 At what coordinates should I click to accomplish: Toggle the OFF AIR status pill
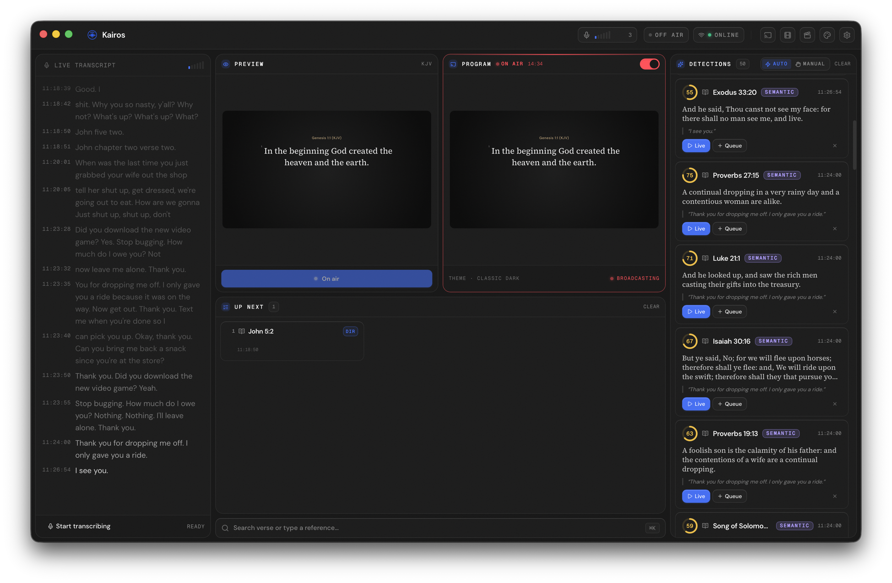click(x=666, y=35)
